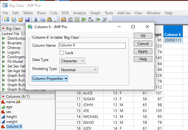Launch Fit Model from the toolbar icon
The height and width of the screenshot is (130, 188).
[x=98, y=19]
